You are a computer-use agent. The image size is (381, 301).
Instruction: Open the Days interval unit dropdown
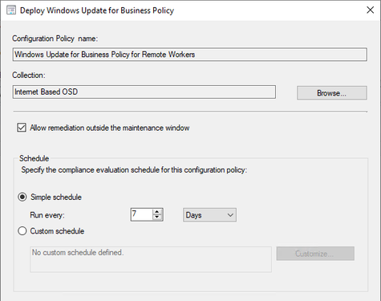(x=209, y=215)
